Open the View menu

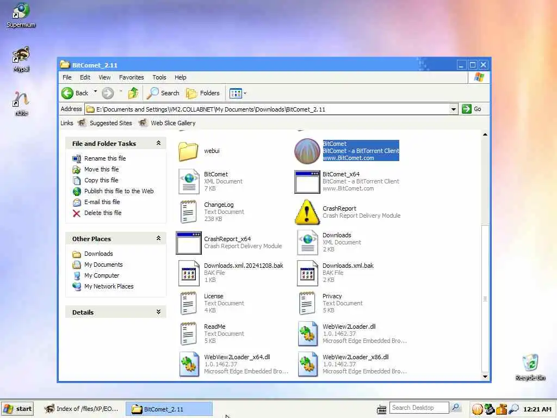click(x=104, y=77)
